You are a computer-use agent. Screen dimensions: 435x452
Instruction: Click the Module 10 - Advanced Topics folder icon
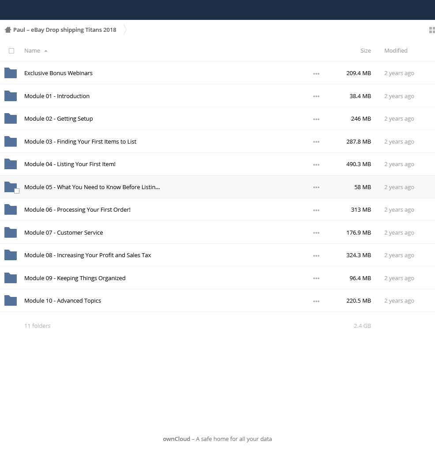(x=11, y=300)
